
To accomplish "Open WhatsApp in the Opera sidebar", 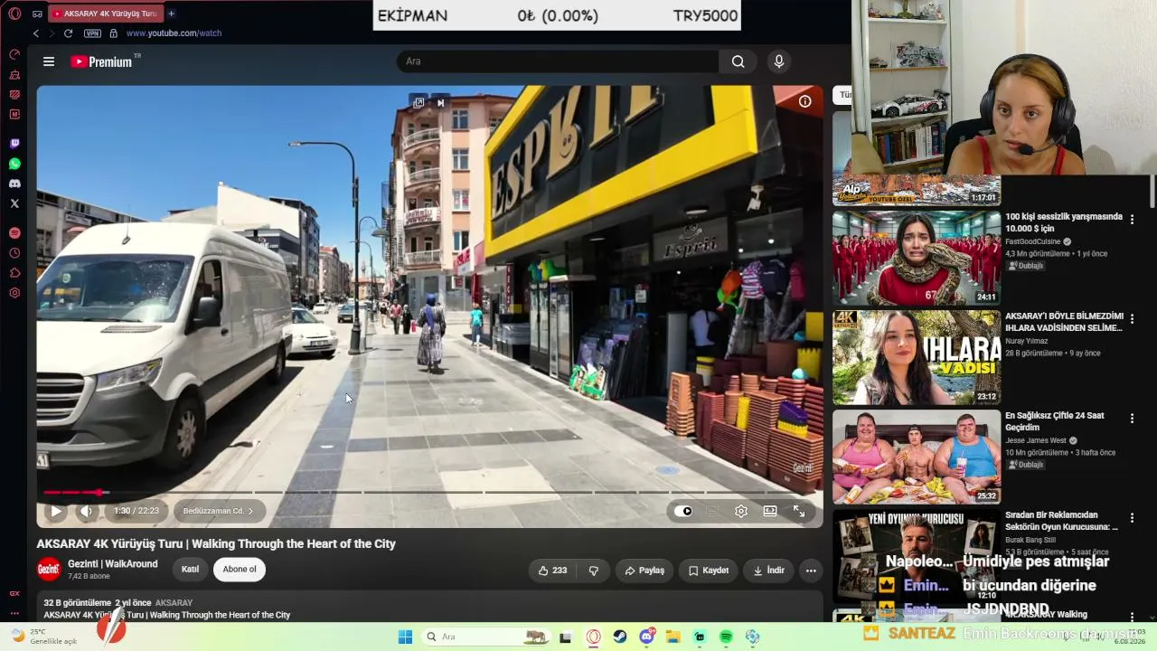I will pos(14,164).
